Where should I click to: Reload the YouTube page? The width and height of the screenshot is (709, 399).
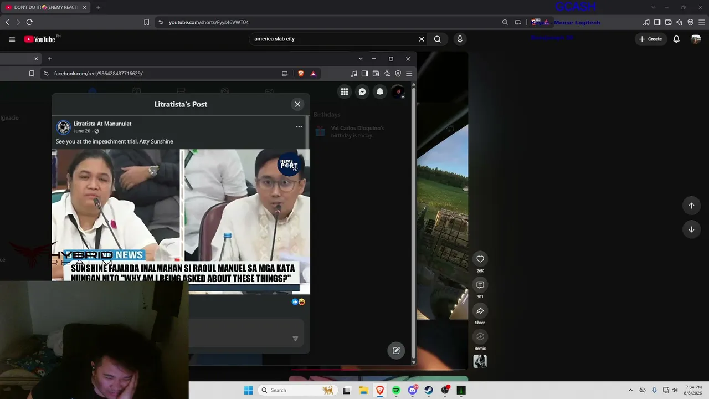click(29, 22)
